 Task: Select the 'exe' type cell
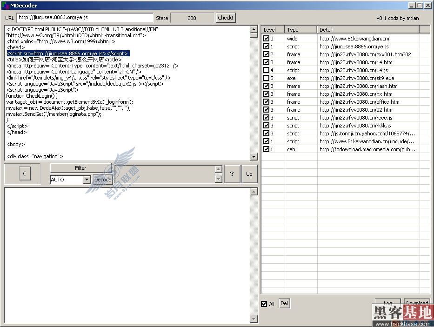(291, 78)
